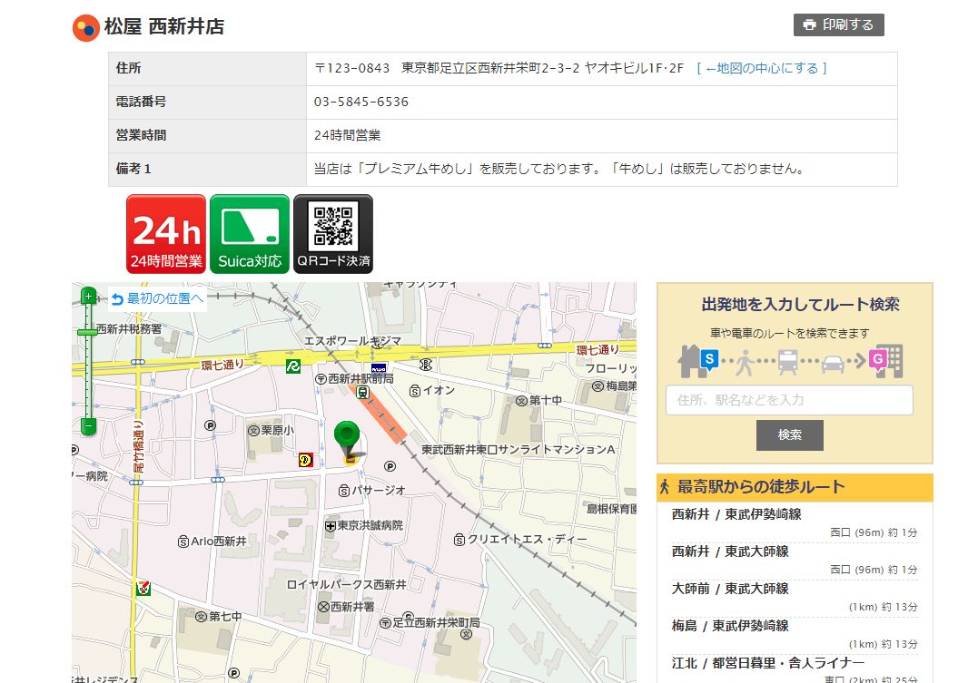Click the QRコード決済 icon
This screenshot has width=958, height=683.
tap(333, 234)
